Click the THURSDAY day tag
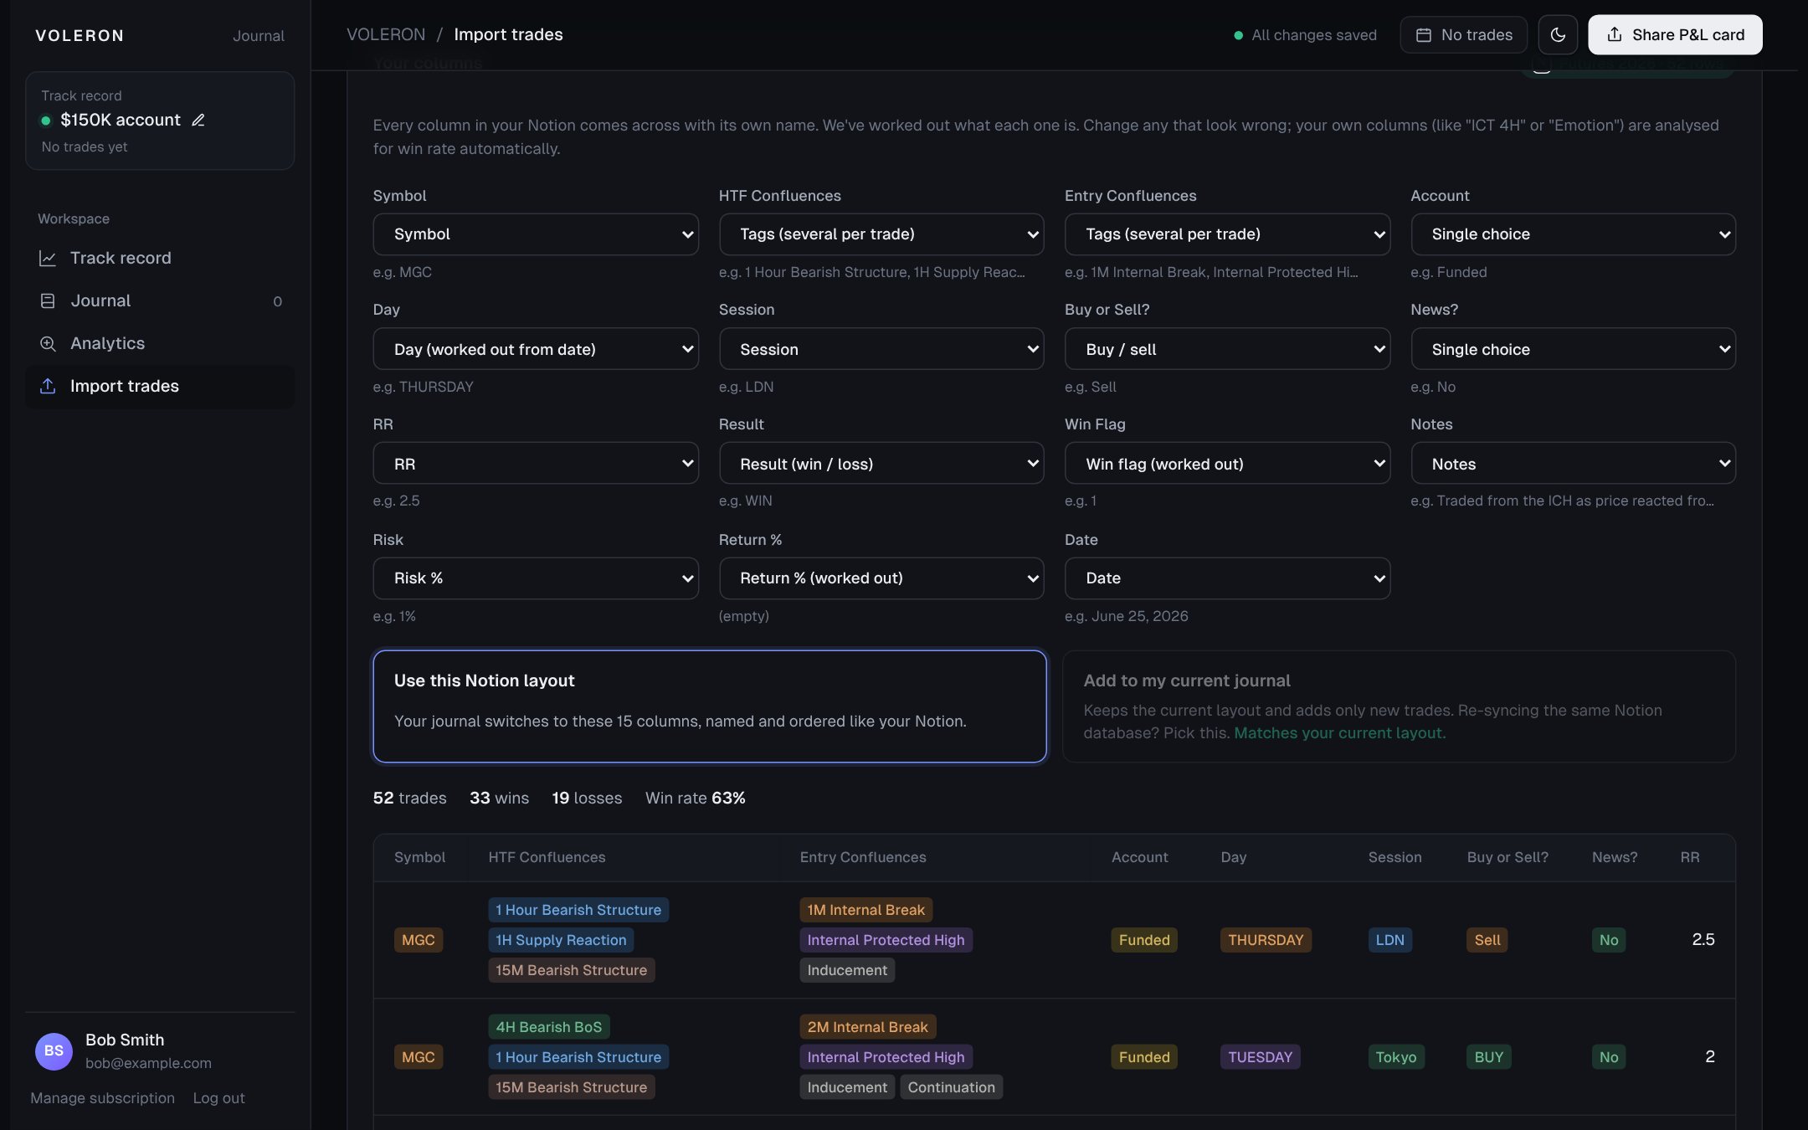The height and width of the screenshot is (1130, 1808). (x=1266, y=940)
